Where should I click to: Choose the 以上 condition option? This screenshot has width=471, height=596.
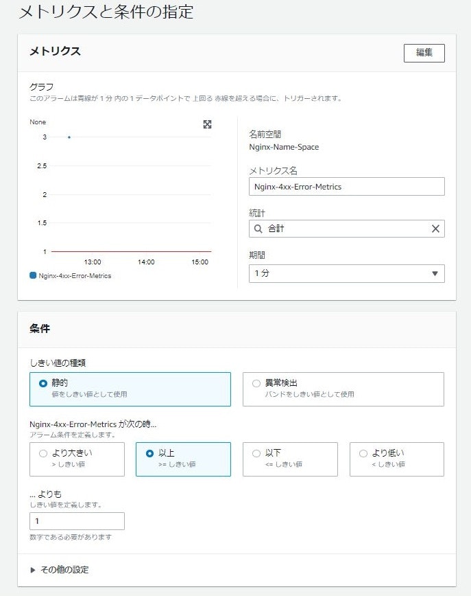tap(183, 459)
